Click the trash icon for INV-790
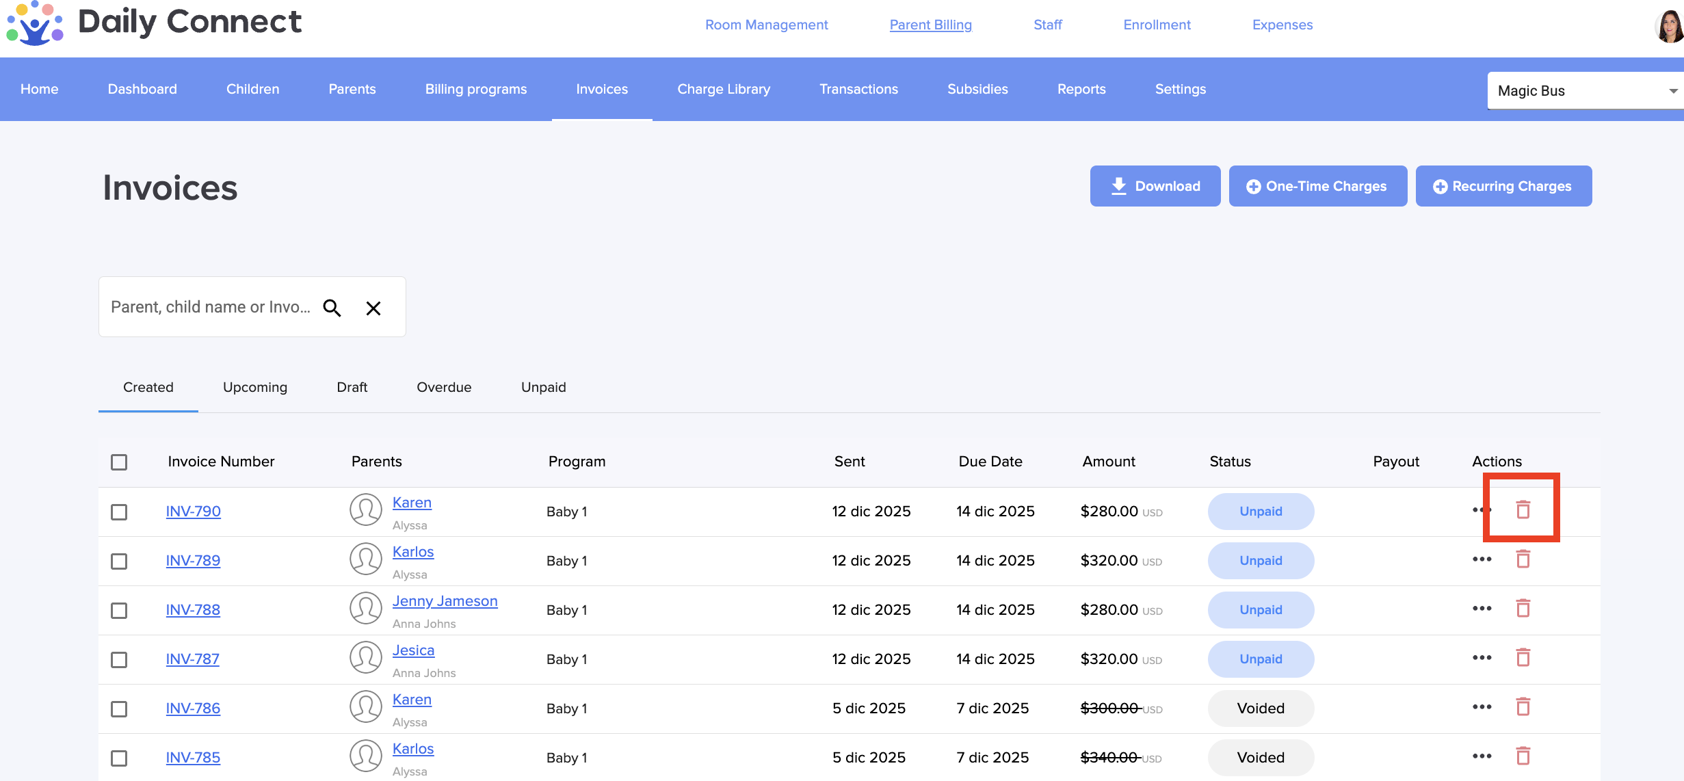Screen dimensions: 1684x781 (1523, 509)
